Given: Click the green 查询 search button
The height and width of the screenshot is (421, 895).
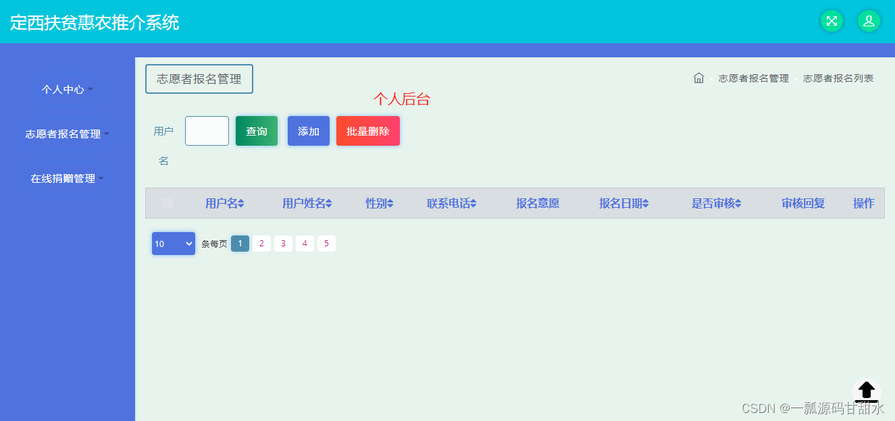Looking at the screenshot, I should pos(256,131).
